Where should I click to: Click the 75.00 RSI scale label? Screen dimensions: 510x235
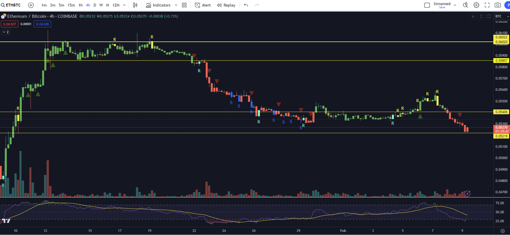pyautogui.click(x=500, y=202)
